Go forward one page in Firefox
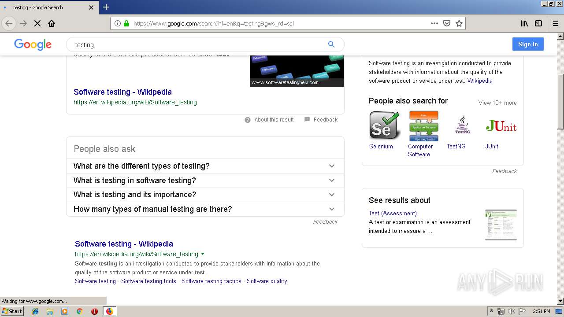 click(23, 23)
